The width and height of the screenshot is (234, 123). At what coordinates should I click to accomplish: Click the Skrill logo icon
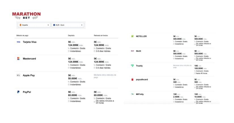point(132,51)
